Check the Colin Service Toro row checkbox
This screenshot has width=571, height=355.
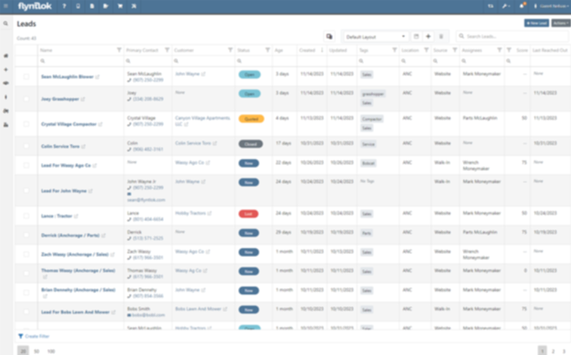coord(26,146)
